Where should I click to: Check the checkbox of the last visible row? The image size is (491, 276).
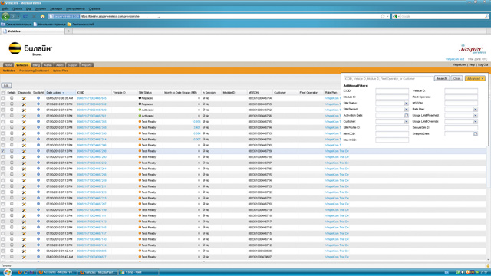[x=3, y=257]
